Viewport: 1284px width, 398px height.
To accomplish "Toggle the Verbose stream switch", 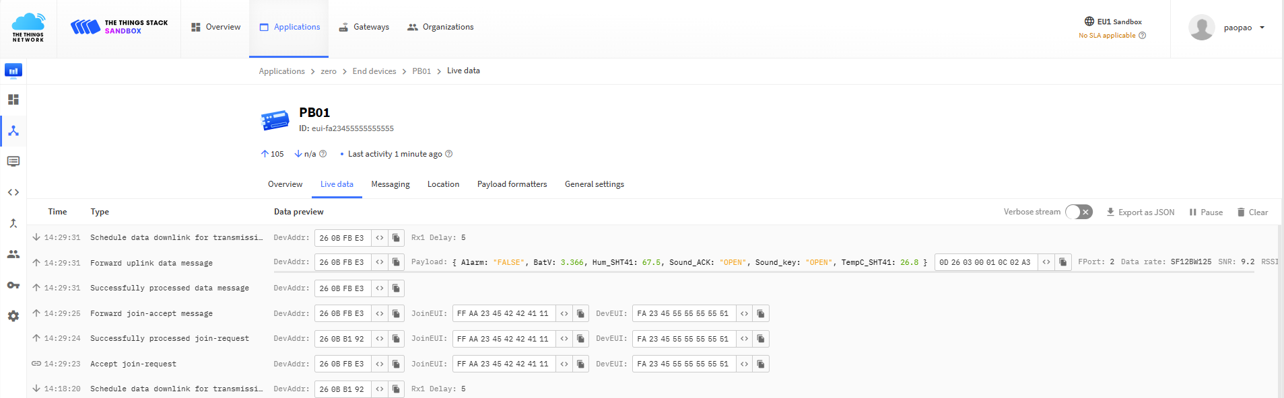I will pos(1079,212).
